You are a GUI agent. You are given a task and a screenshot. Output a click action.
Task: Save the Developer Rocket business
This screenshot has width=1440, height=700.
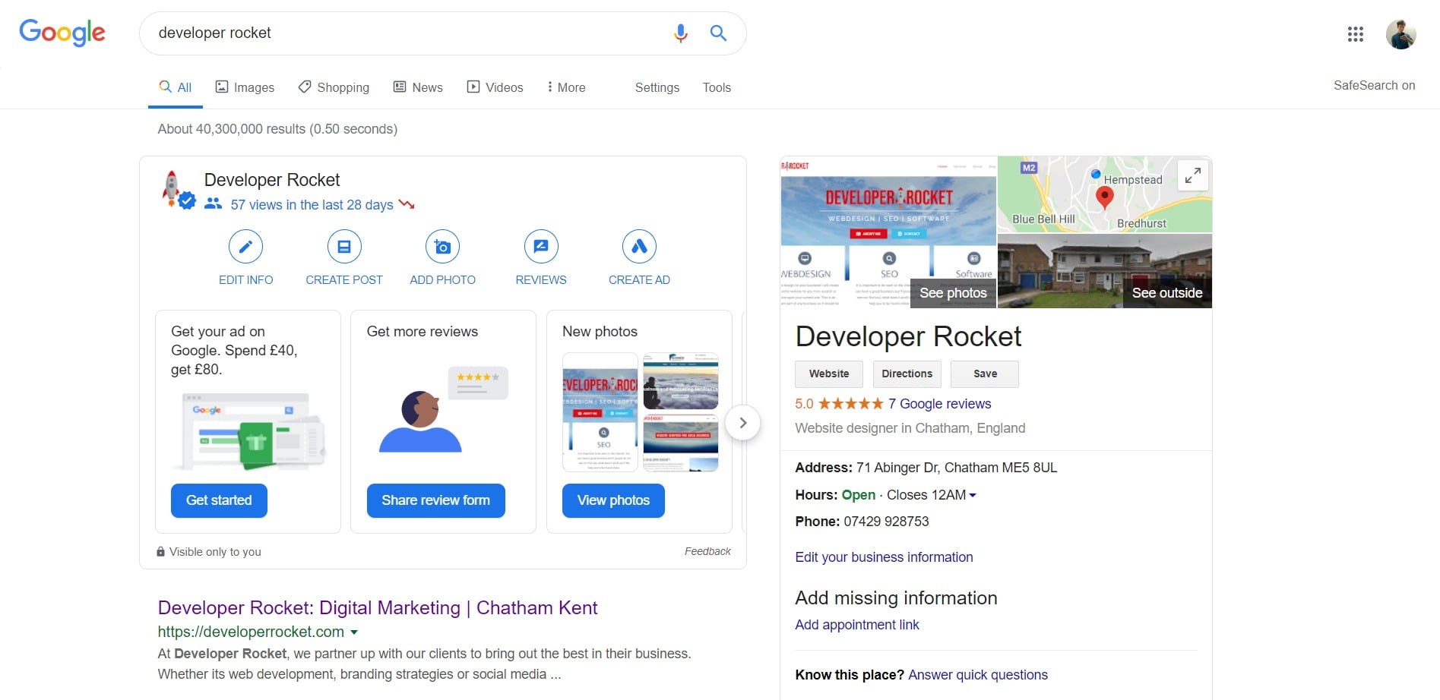[985, 374]
